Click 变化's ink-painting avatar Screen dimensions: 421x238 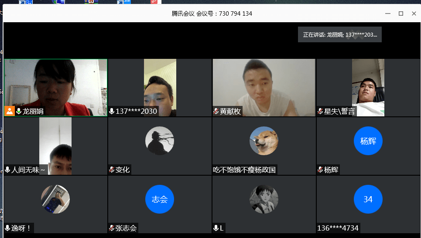pos(160,141)
